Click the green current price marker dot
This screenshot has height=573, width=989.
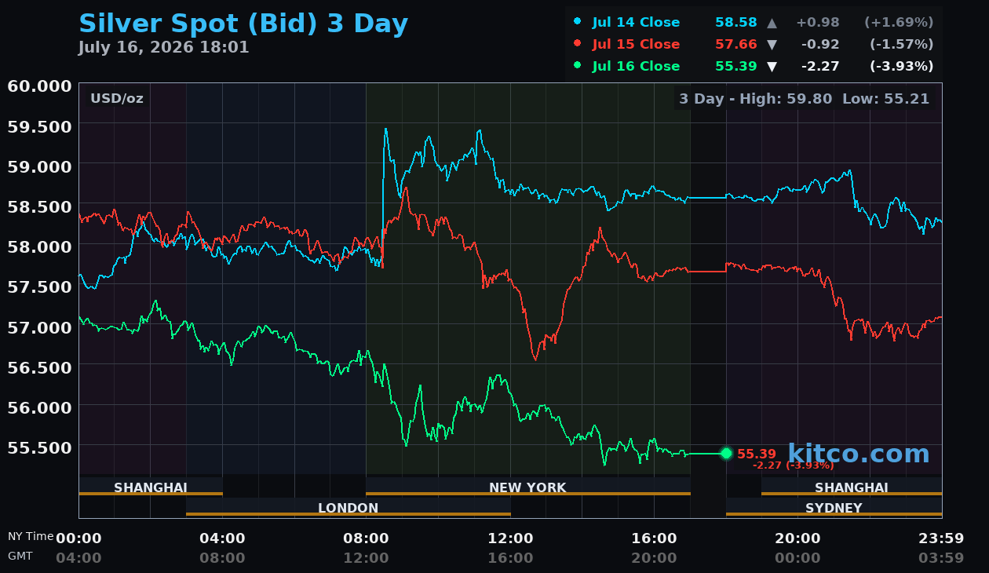(726, 453)
